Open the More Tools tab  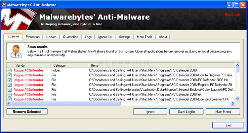pyautogui.click(x=145, y=37)
